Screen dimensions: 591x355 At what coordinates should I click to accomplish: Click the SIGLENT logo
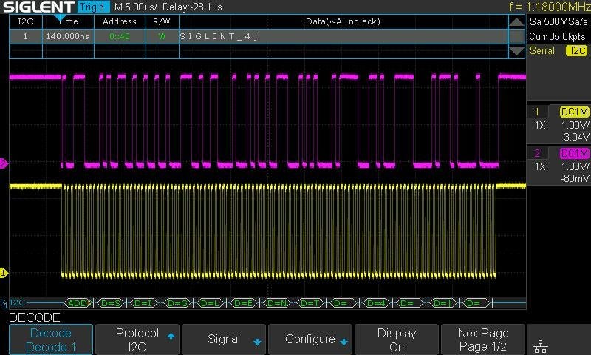[37, 7]
